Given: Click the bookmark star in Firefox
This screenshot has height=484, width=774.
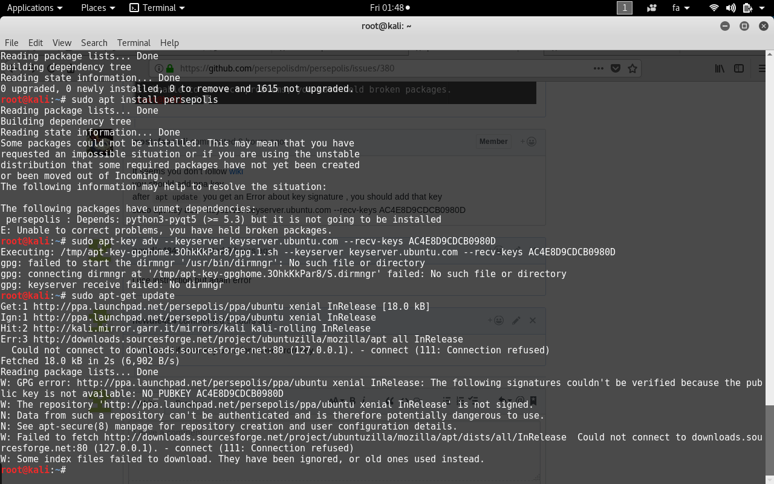Looking at the screenshot, I should [x=633, y=68].
